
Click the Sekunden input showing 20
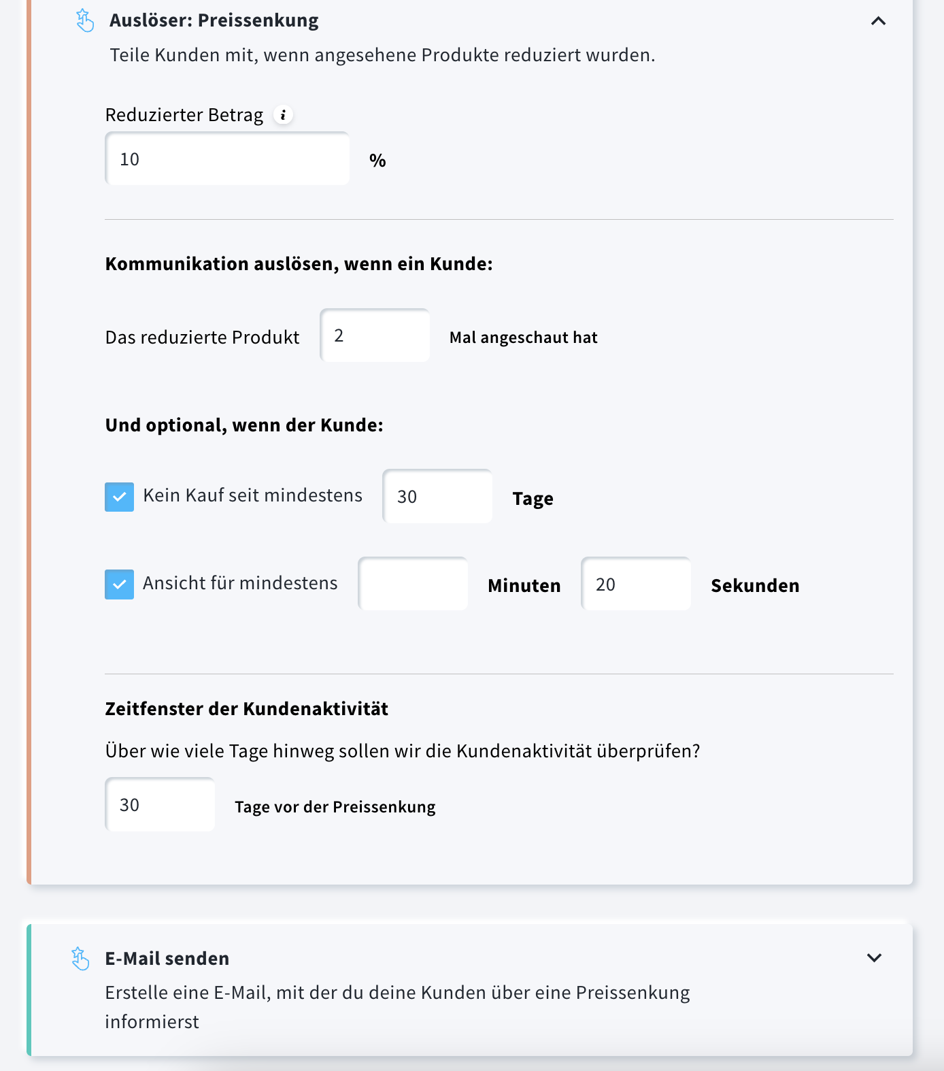click(x=636, y=584)
